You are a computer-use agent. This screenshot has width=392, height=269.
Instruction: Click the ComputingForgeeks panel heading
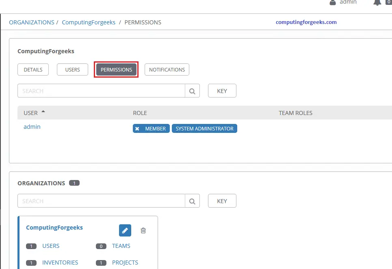pos(46,51)
